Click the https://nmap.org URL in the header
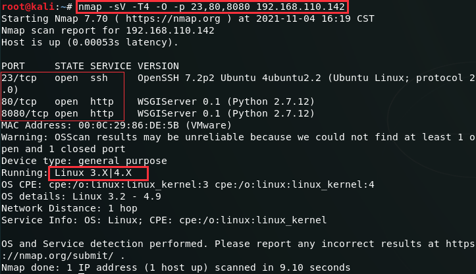 pyautogui.click(x=173, y=19)
